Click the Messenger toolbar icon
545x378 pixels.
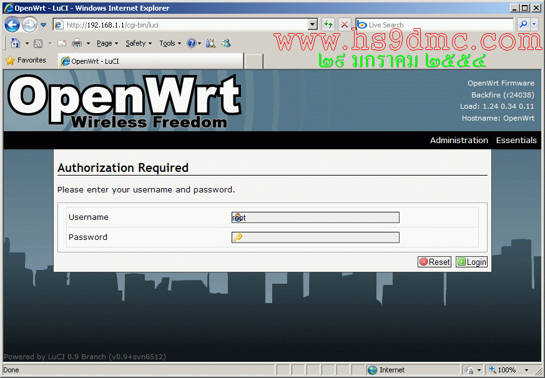[x=226, y=43]
